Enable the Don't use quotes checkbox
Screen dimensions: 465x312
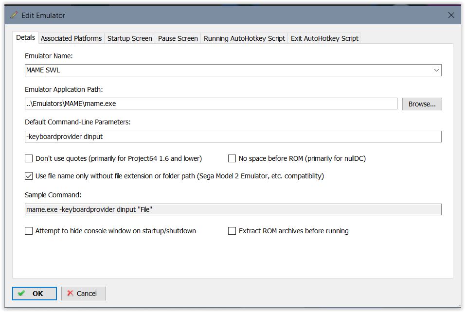(29, 158)
